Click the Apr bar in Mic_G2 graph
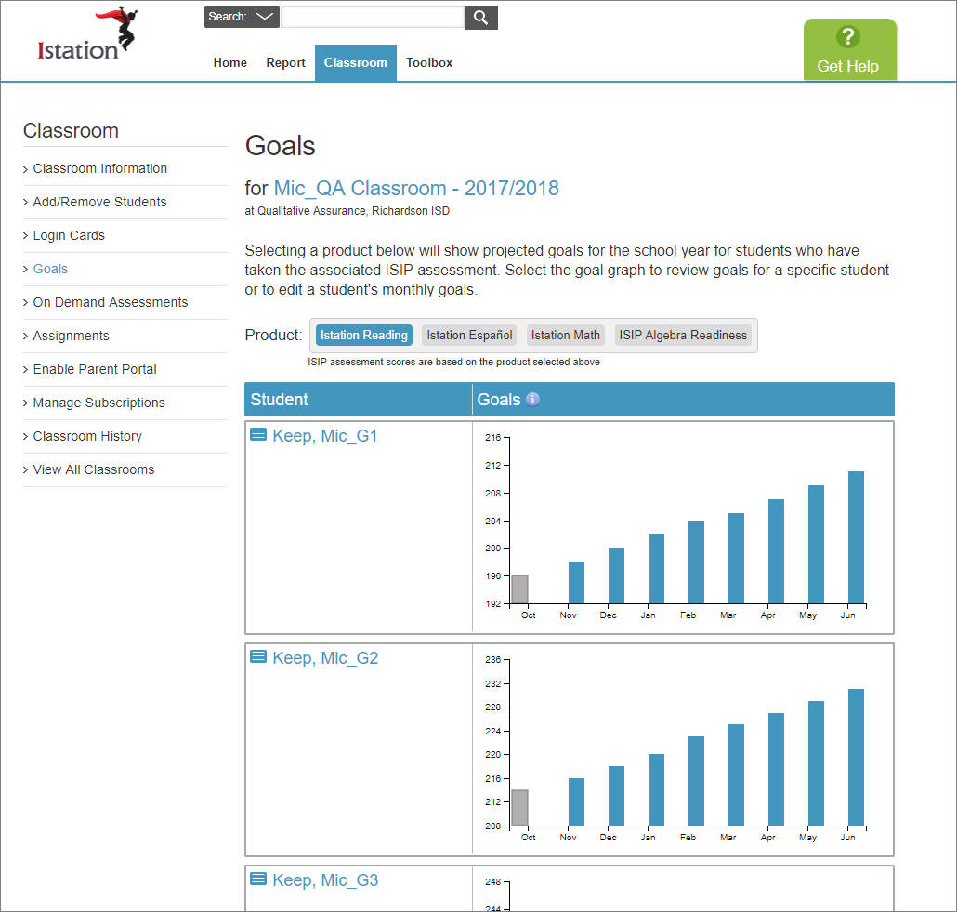Image resolution: width=957 pixels, height=912 pixels. 777,770
